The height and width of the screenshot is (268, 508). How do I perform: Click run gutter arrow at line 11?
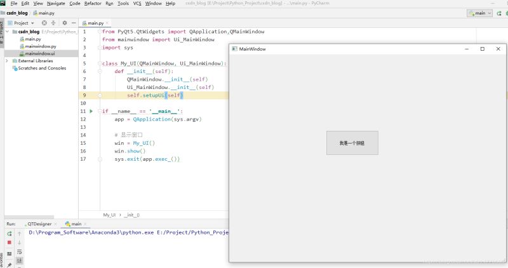click(91, 111)
